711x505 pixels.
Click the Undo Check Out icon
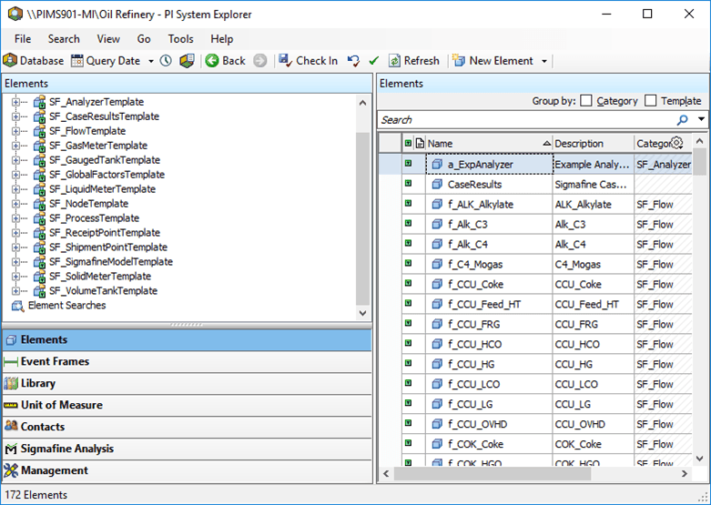353,61
